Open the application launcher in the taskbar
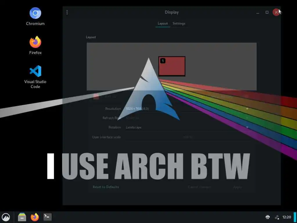297x223 pixels. [6, 217]
